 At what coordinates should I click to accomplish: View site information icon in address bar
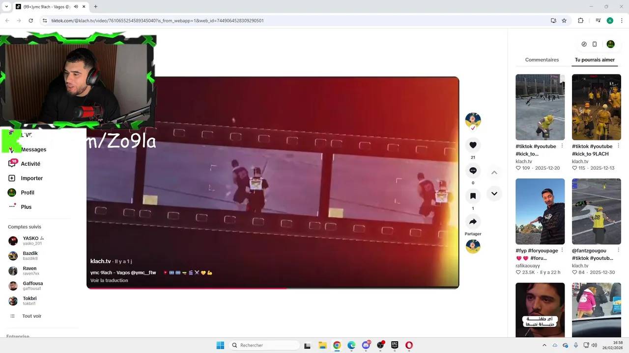coord(45,21)
